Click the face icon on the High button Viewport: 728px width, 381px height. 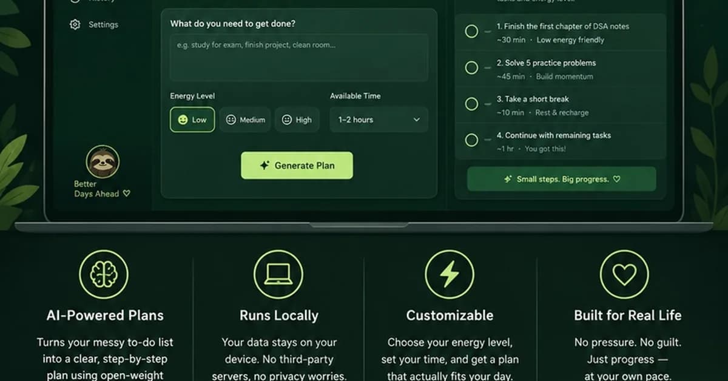tap(287, 120)
